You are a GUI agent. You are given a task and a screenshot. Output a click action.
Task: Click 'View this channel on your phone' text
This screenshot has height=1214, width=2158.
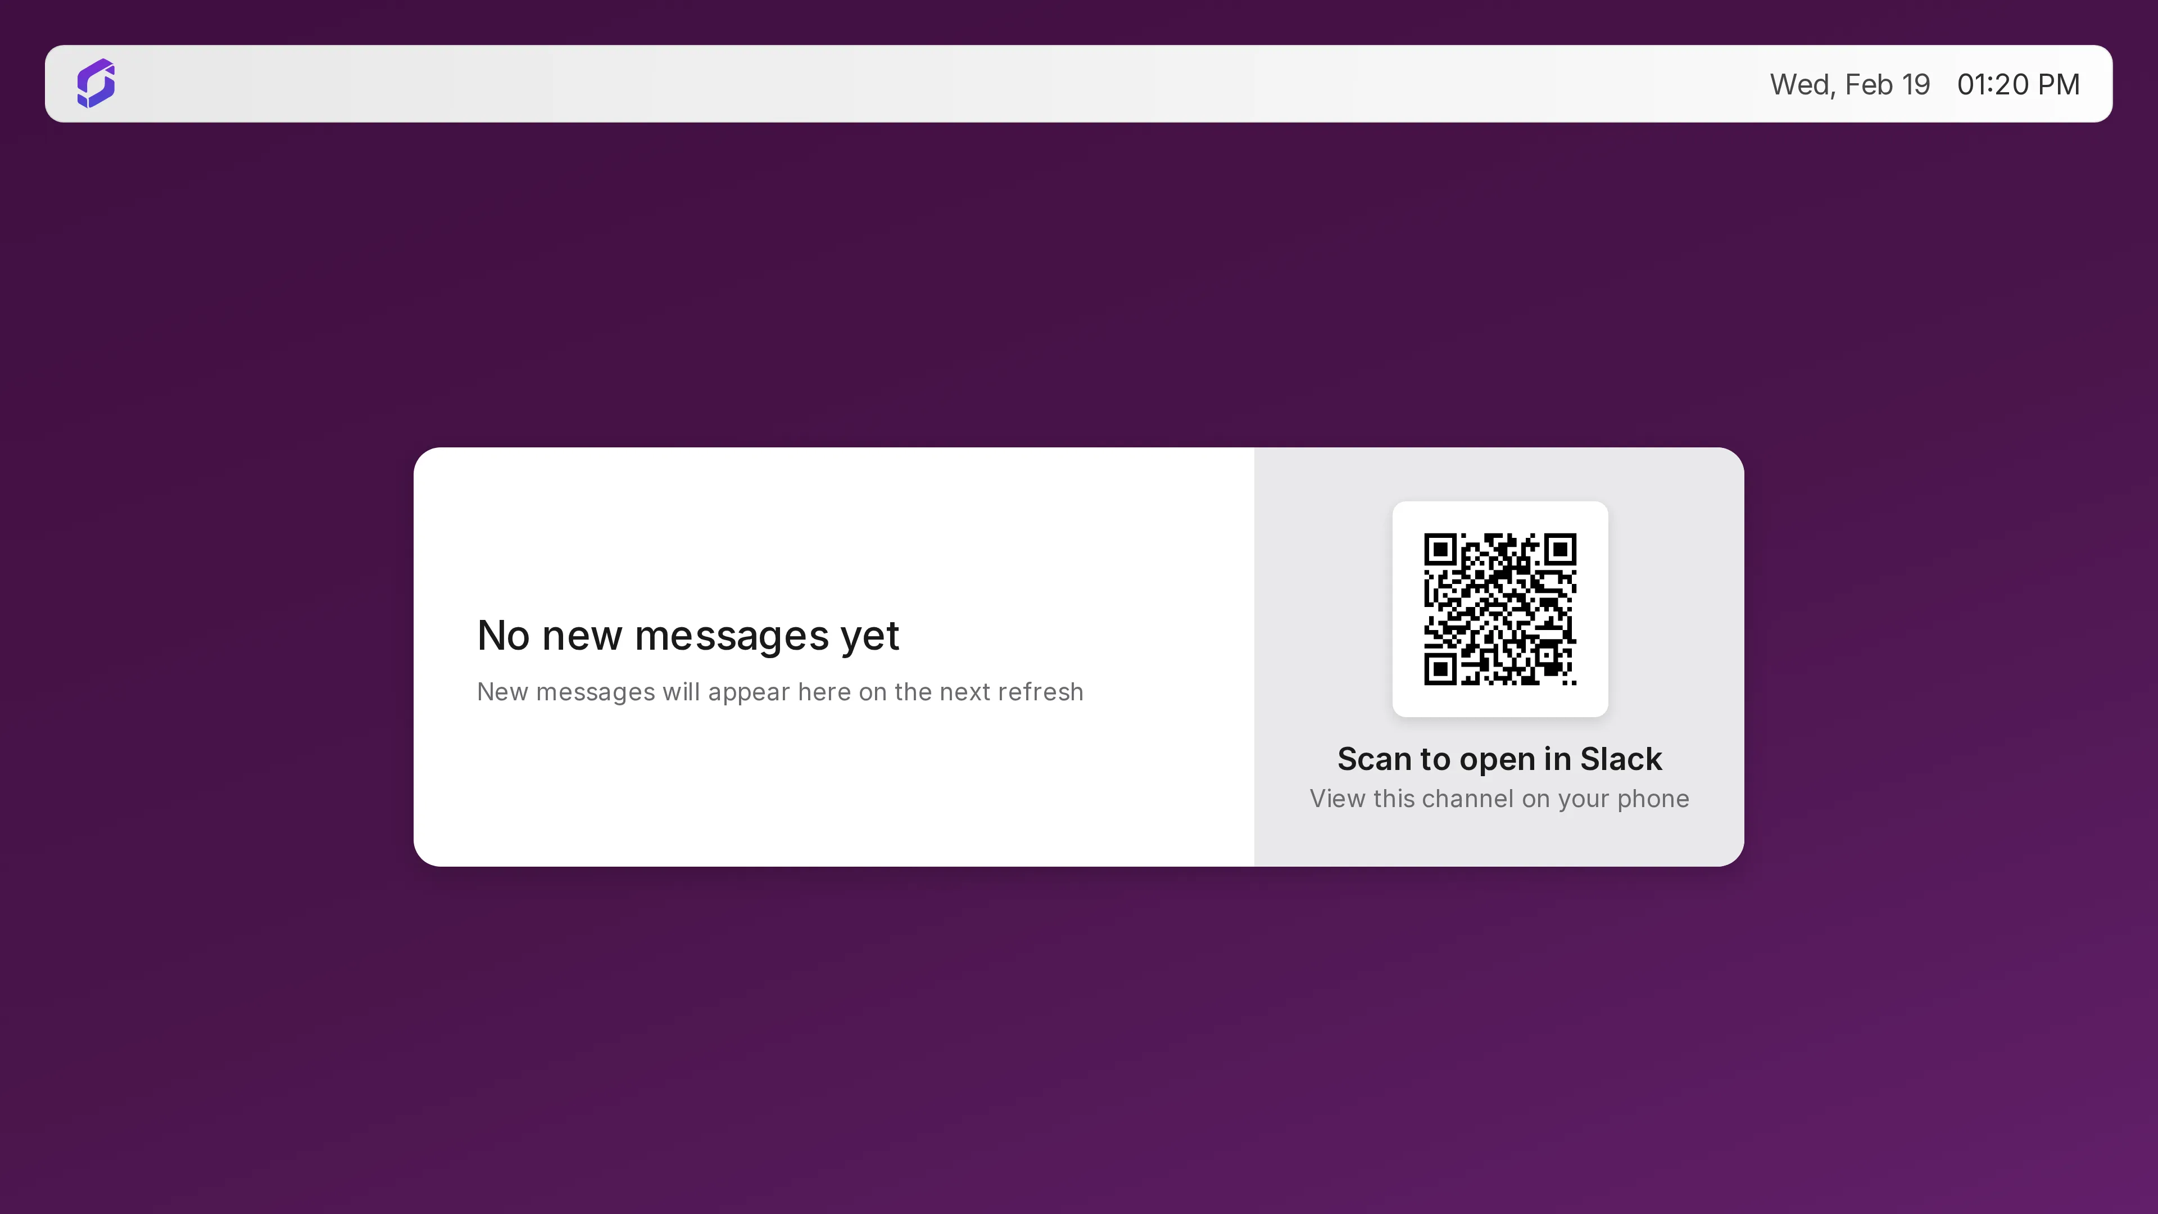(x=1499, y=799)
